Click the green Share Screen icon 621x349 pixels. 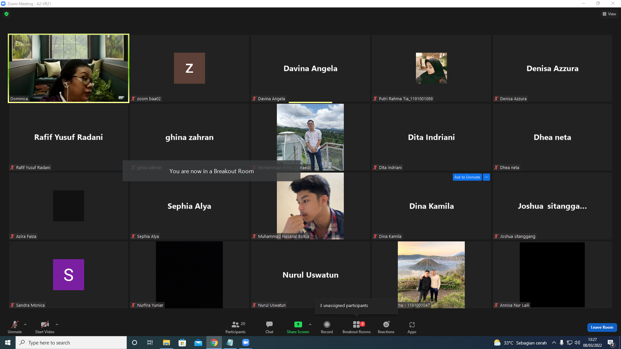click(298, 324)
